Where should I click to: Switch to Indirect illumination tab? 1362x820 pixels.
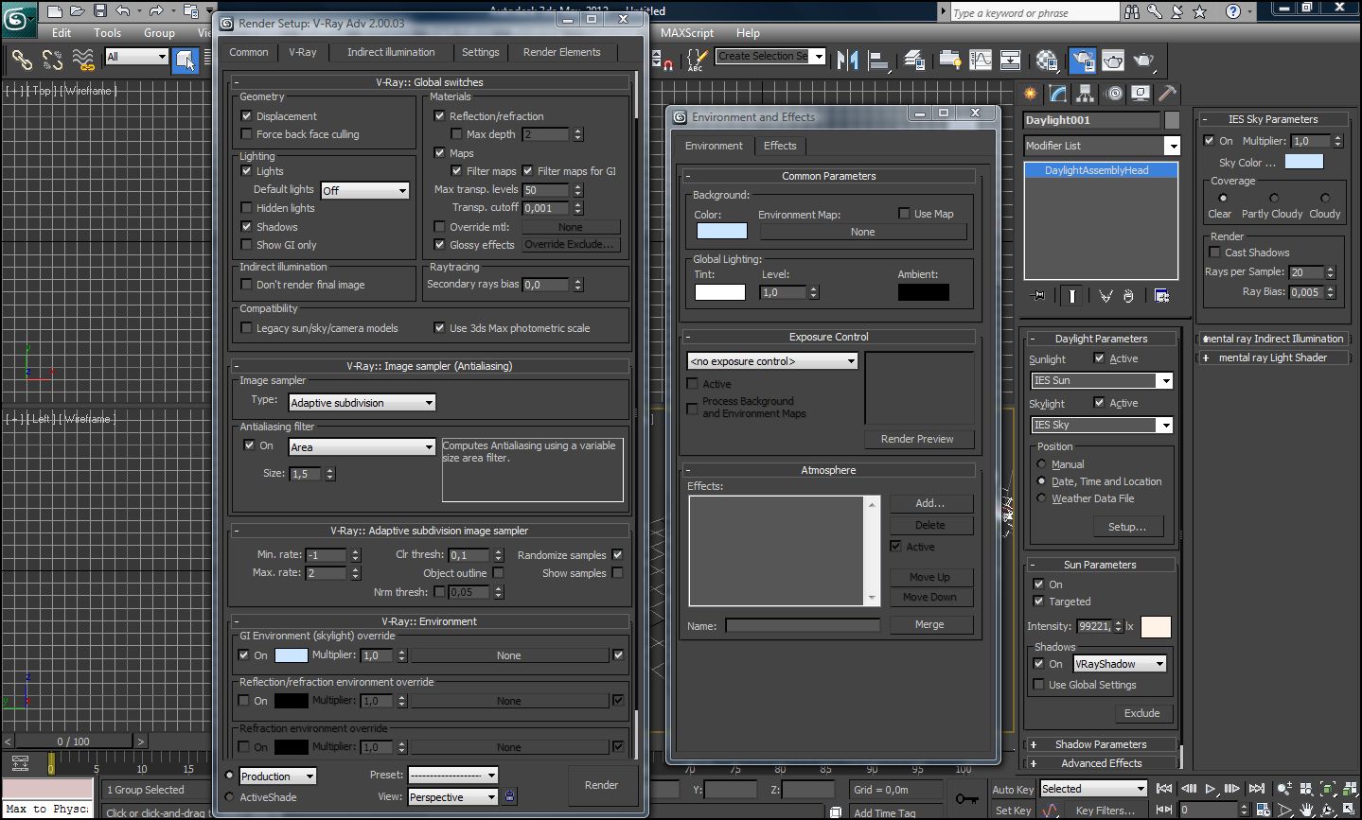click(x=391, y=52)
